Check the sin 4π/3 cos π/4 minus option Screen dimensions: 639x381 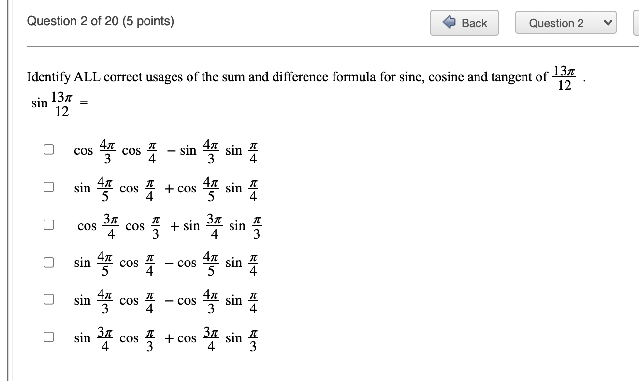pyautogui.click(x=48, y=299)
